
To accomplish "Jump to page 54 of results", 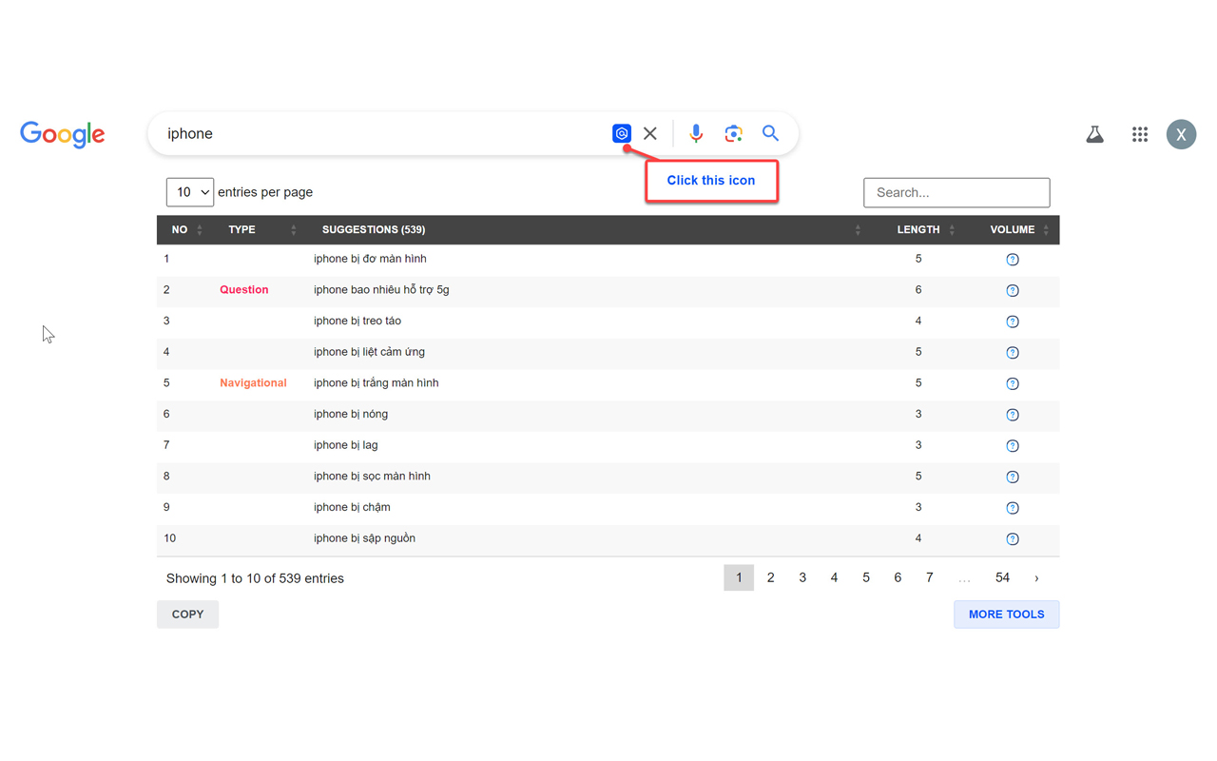I will (1002, 577).
